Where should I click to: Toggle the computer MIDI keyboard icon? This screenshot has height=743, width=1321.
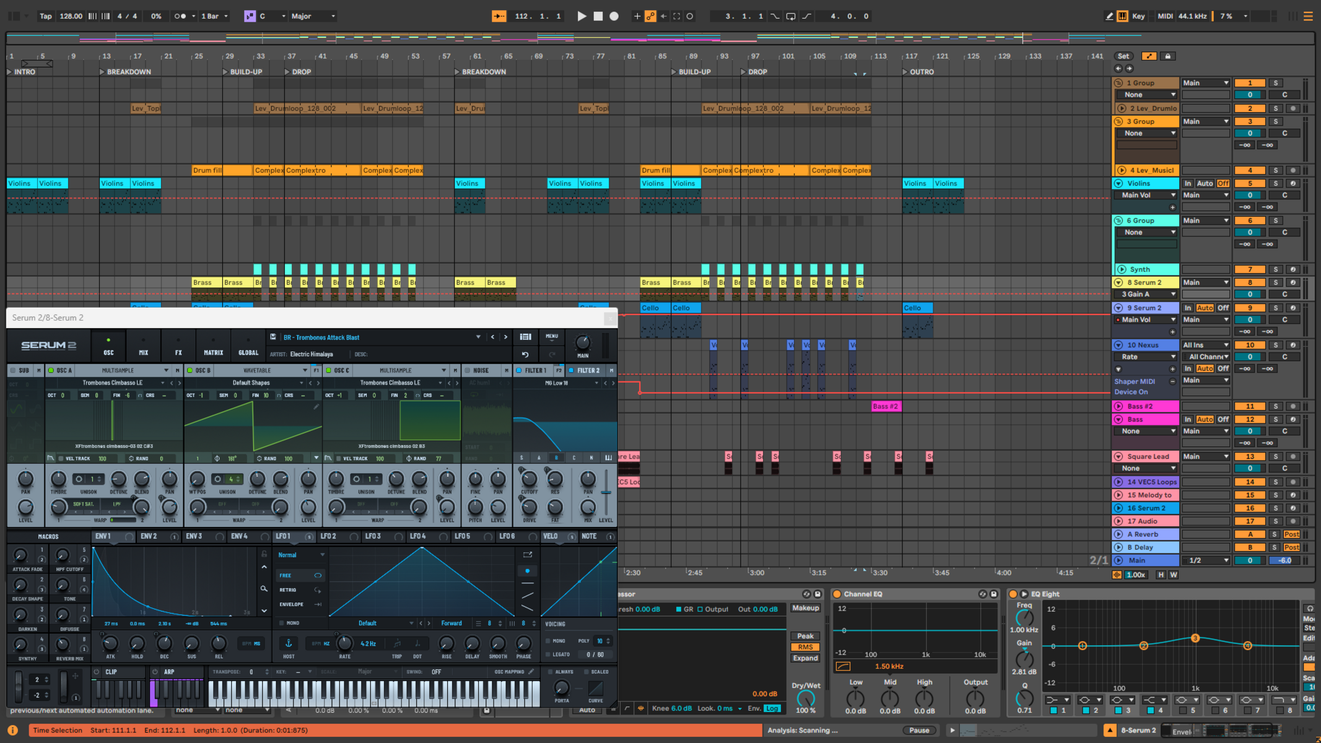coord(1122,16)
